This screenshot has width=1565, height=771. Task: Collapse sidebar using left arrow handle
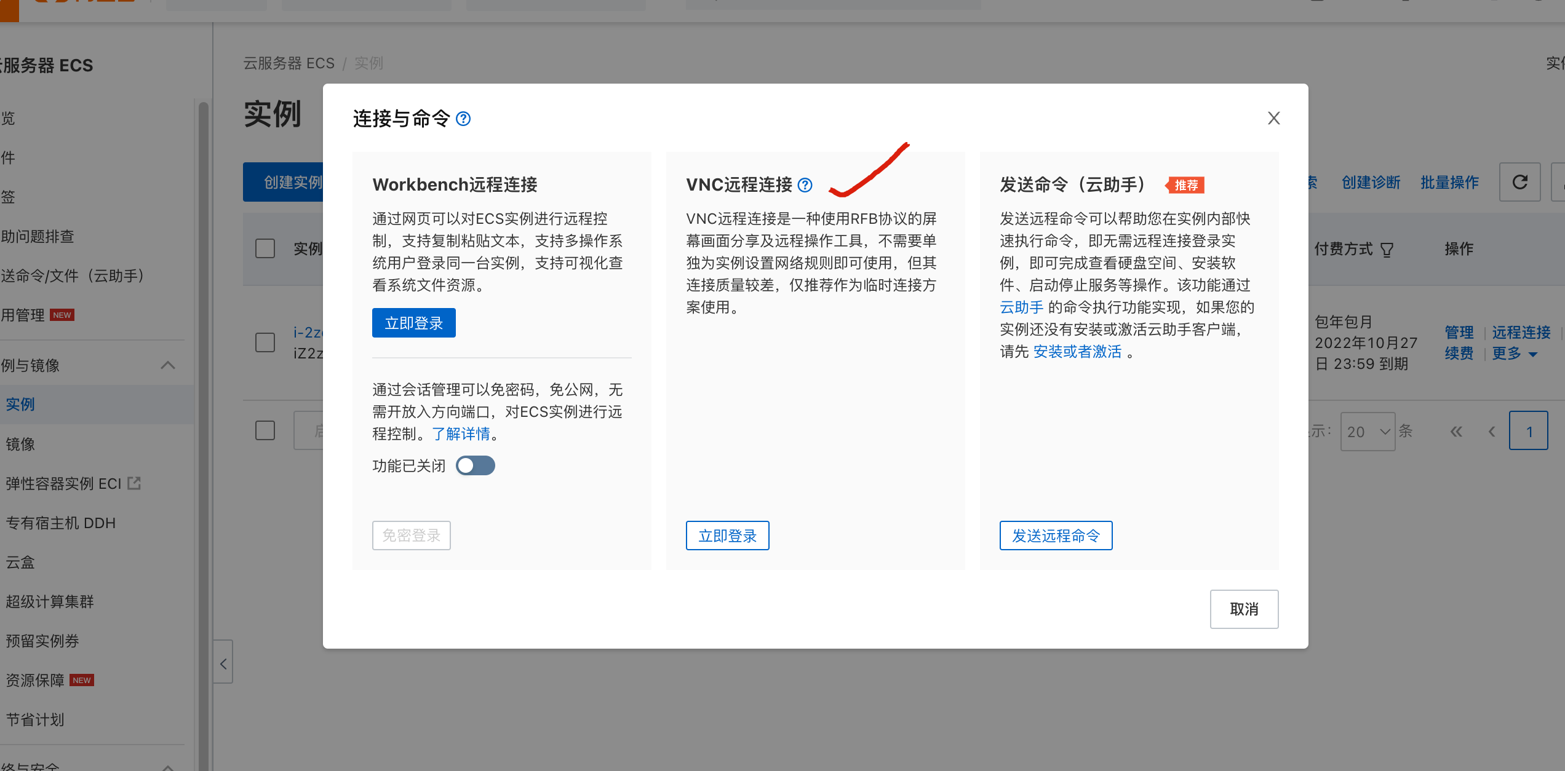click(x=223, y=663)
